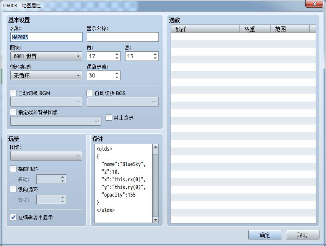Increase the 高 height value with up arrow
The image size is (326, 246).
(x=155, y=54)
